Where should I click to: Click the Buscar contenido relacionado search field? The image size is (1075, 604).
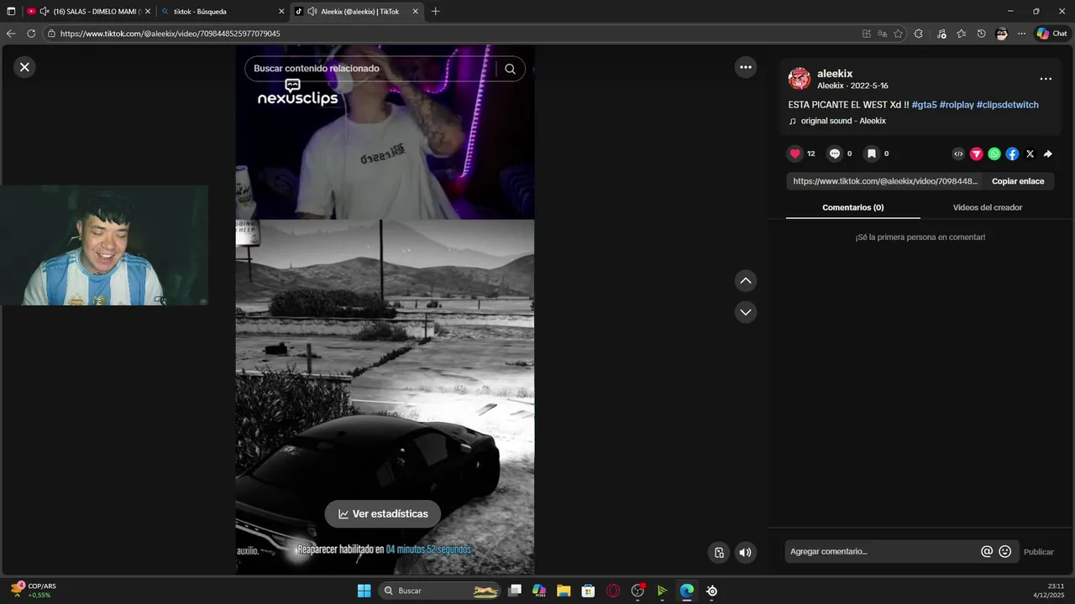pos(370,69)
